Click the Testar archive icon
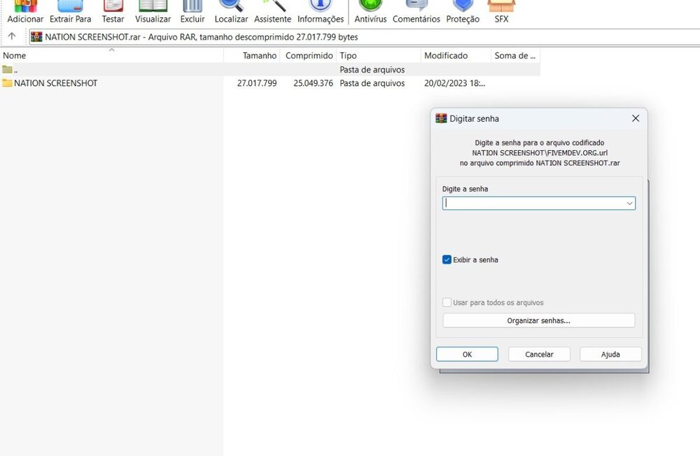The width and height of the screenshot is (700, 456). point(113,10)
